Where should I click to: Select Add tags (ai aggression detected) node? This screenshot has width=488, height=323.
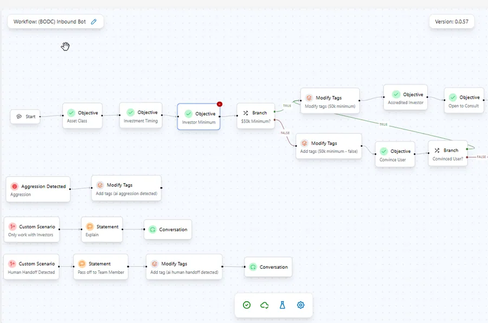[x=126, y=188]
